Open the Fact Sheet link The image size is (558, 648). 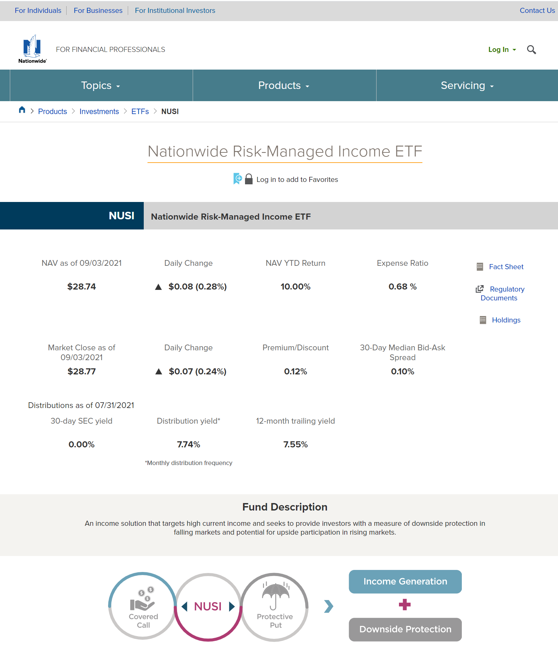506,267
